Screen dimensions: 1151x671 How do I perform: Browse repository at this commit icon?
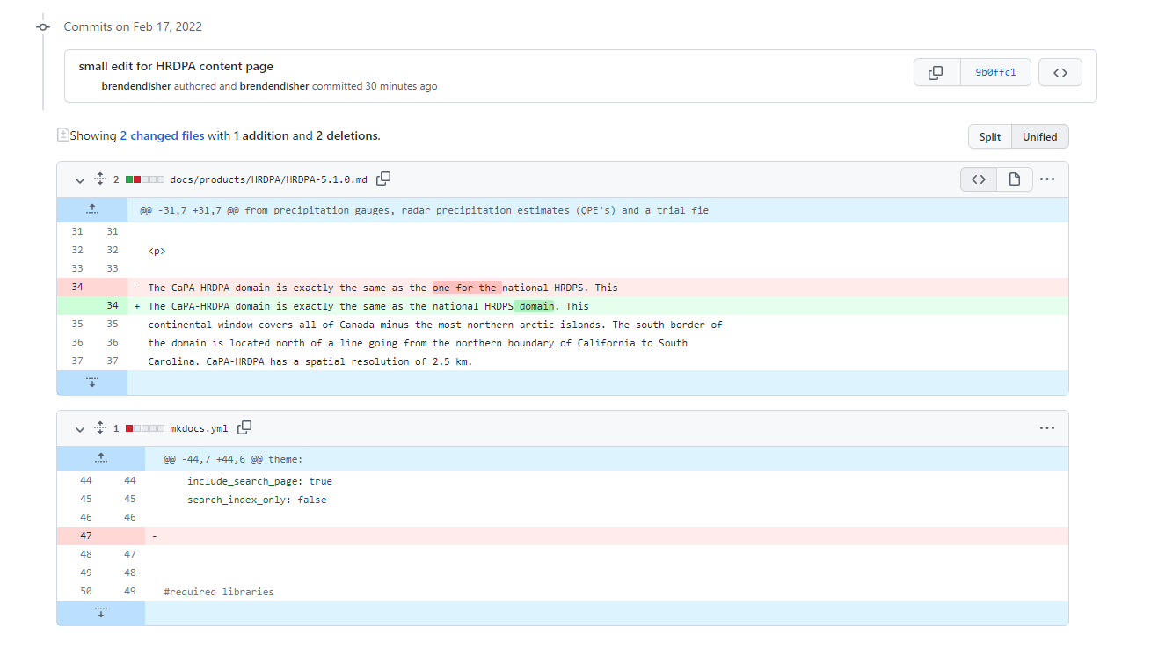[1060, 73]
